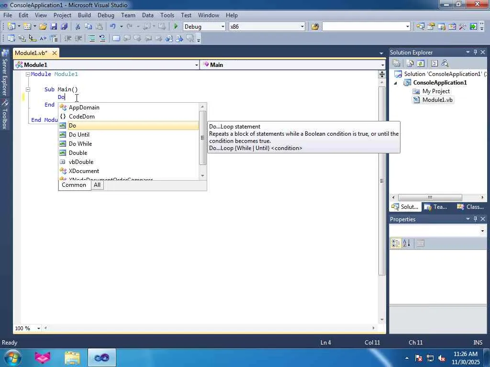Open the Server Explorer side panel
This screenshot has height=367, width=490.
click(5, 73)
